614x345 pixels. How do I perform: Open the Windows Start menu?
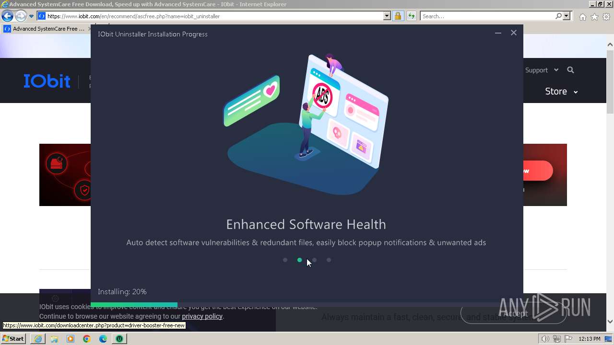[x=13, y=339]
